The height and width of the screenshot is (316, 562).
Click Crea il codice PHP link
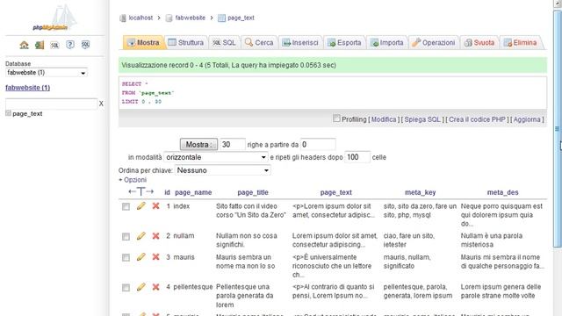477,119
